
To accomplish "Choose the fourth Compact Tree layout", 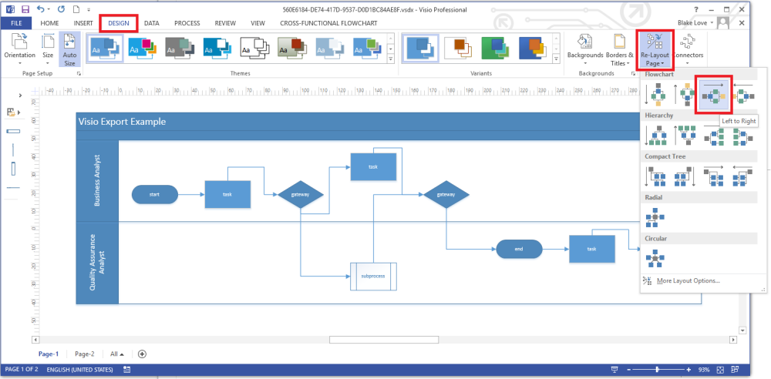I will pos(742,176).
